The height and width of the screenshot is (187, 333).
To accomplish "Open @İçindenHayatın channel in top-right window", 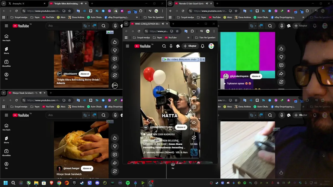I will coord(239,76).
